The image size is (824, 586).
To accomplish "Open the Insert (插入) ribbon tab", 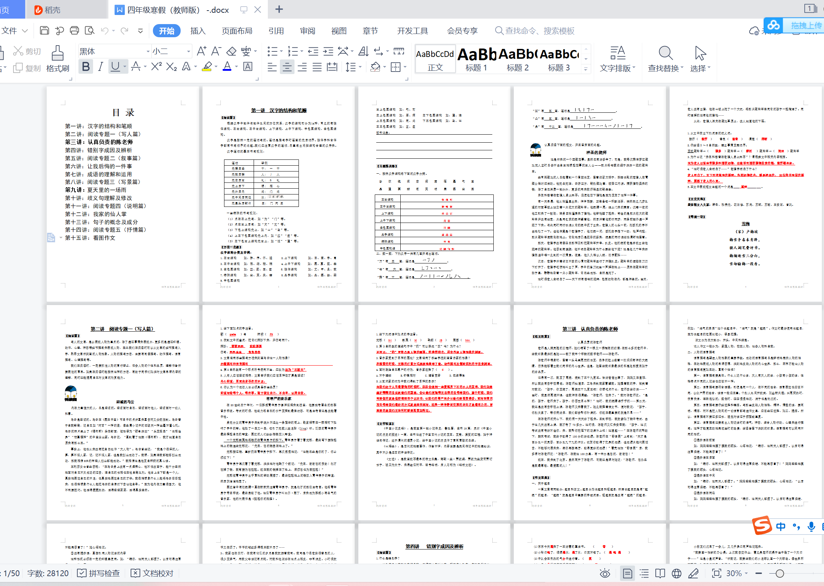I will (x=198, y=31).
